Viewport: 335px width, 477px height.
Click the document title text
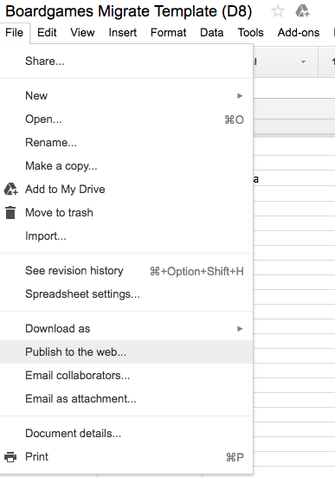click(129, 11)
